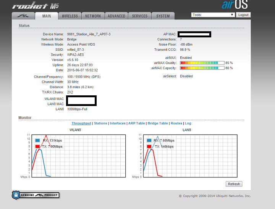Image resolution: width=275 pixels, height=209 pixels.
Task: Click the uptime value 26 days 22:07:03
Action: pos(80,65)
